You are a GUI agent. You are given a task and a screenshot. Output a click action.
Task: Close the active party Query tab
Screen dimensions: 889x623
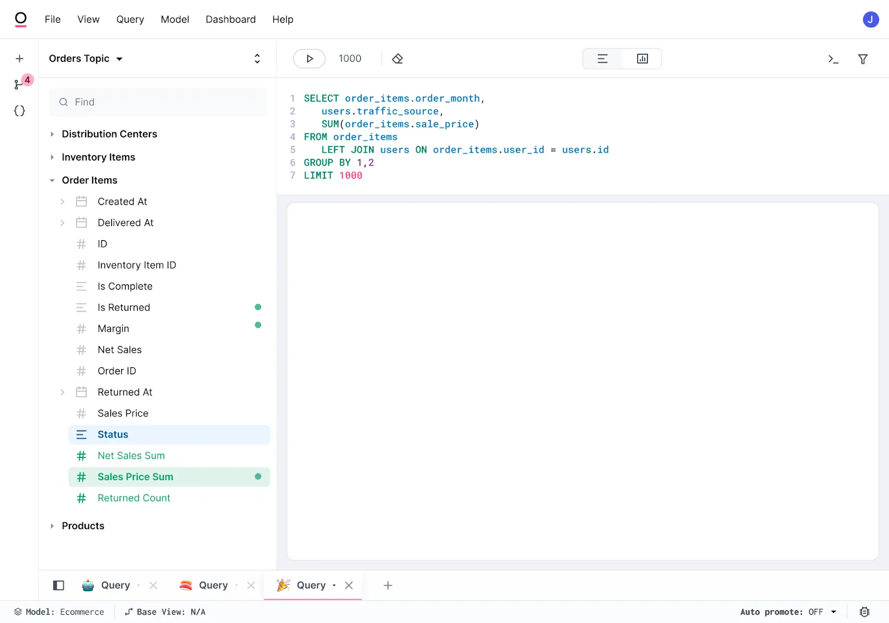[x=349, y=585]
